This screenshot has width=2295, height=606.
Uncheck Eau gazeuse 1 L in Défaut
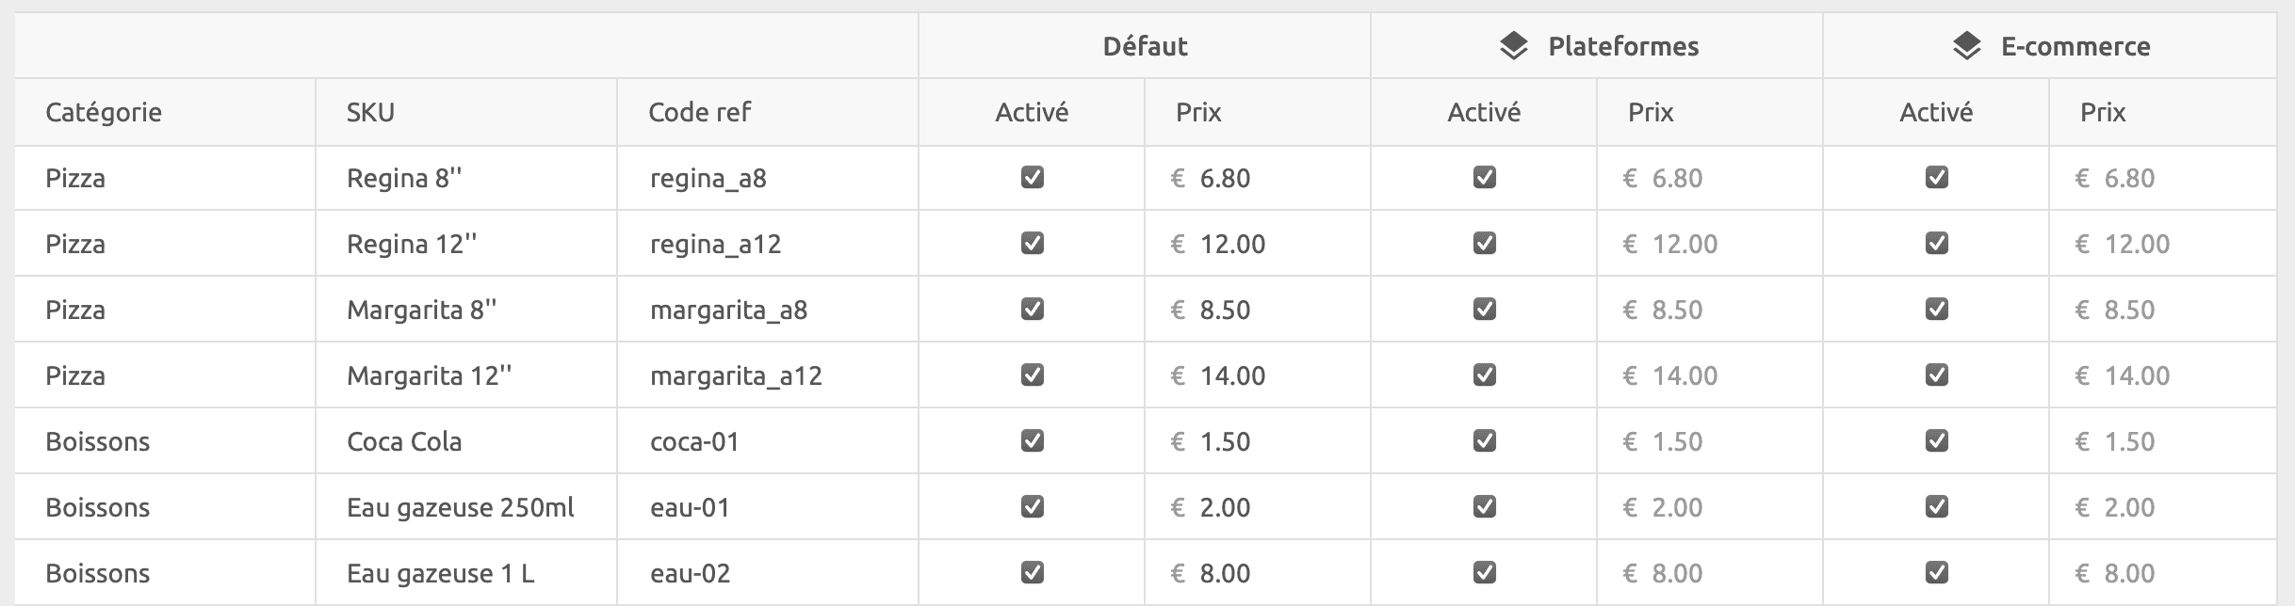1034,572
